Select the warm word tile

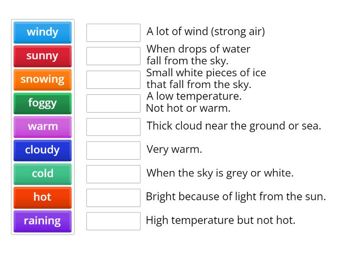[42, 127]
